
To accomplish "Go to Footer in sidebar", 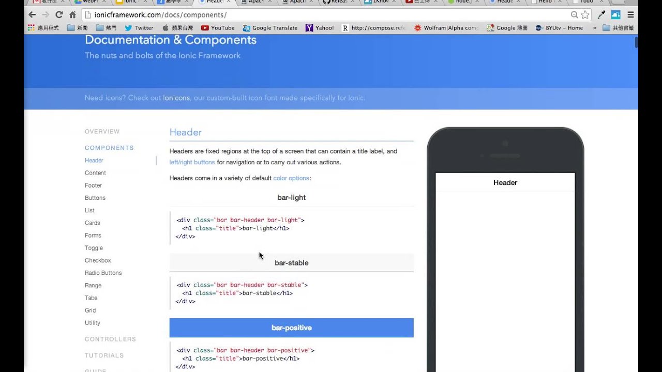I will point(93,185).
